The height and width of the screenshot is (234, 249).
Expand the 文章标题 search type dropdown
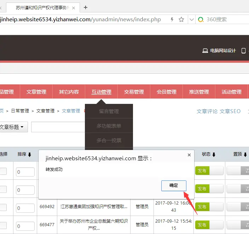pyautogui.click(x=13, y=127)
